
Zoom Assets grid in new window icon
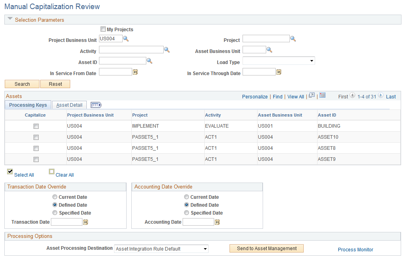pos(312,95)
